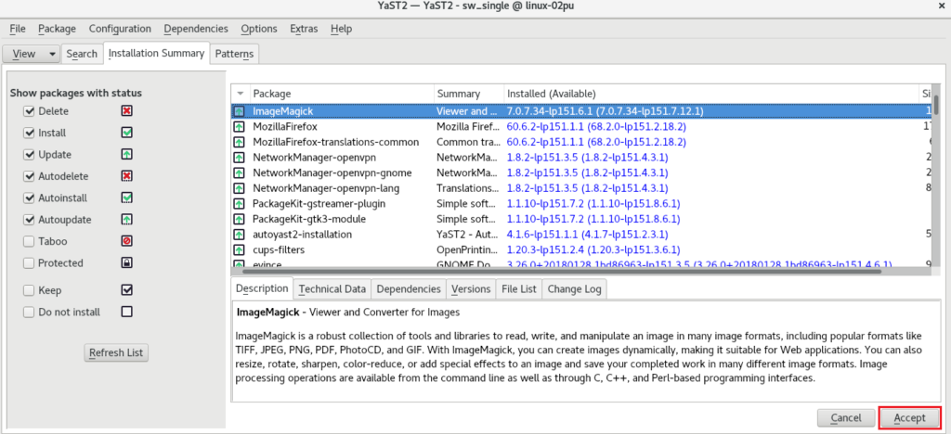This screenshot has height=434, width=951.
Task: Uncheck the Install status checkbox
Action: (x=29, y=134)
